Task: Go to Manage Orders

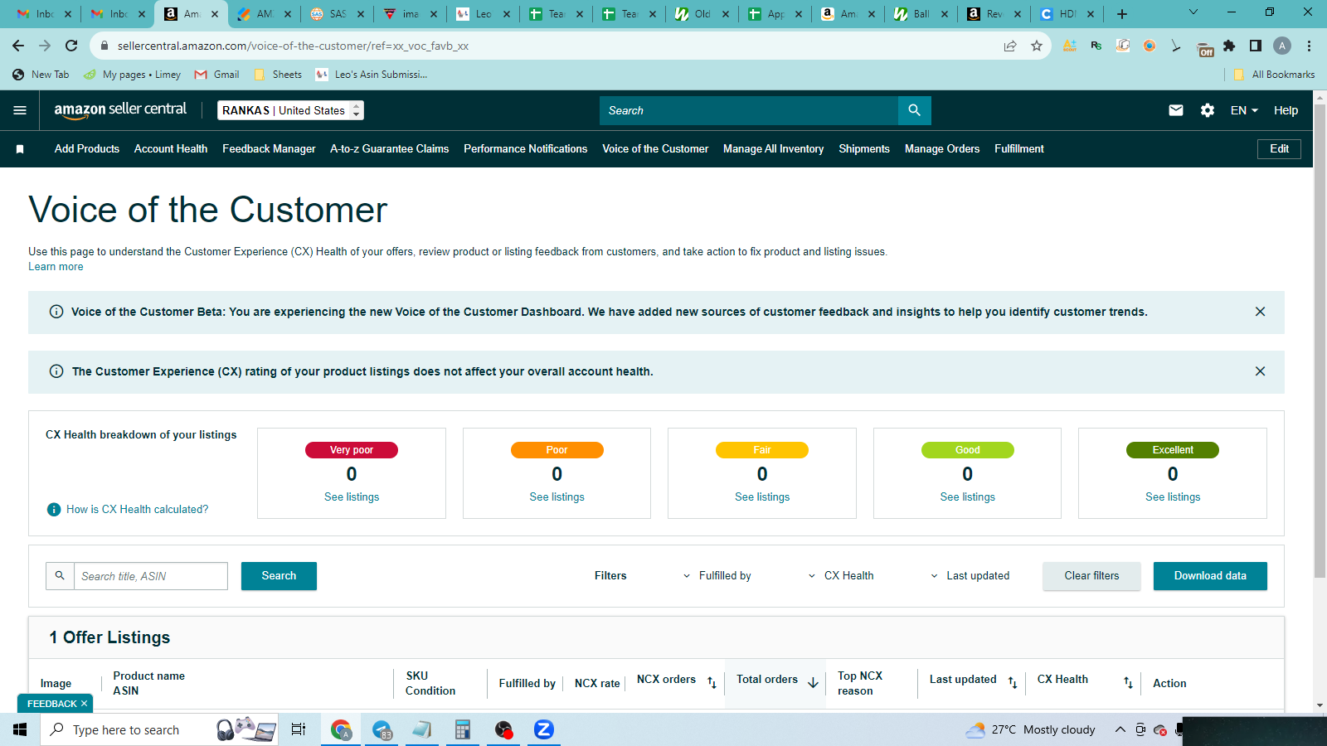Action: 942,149
